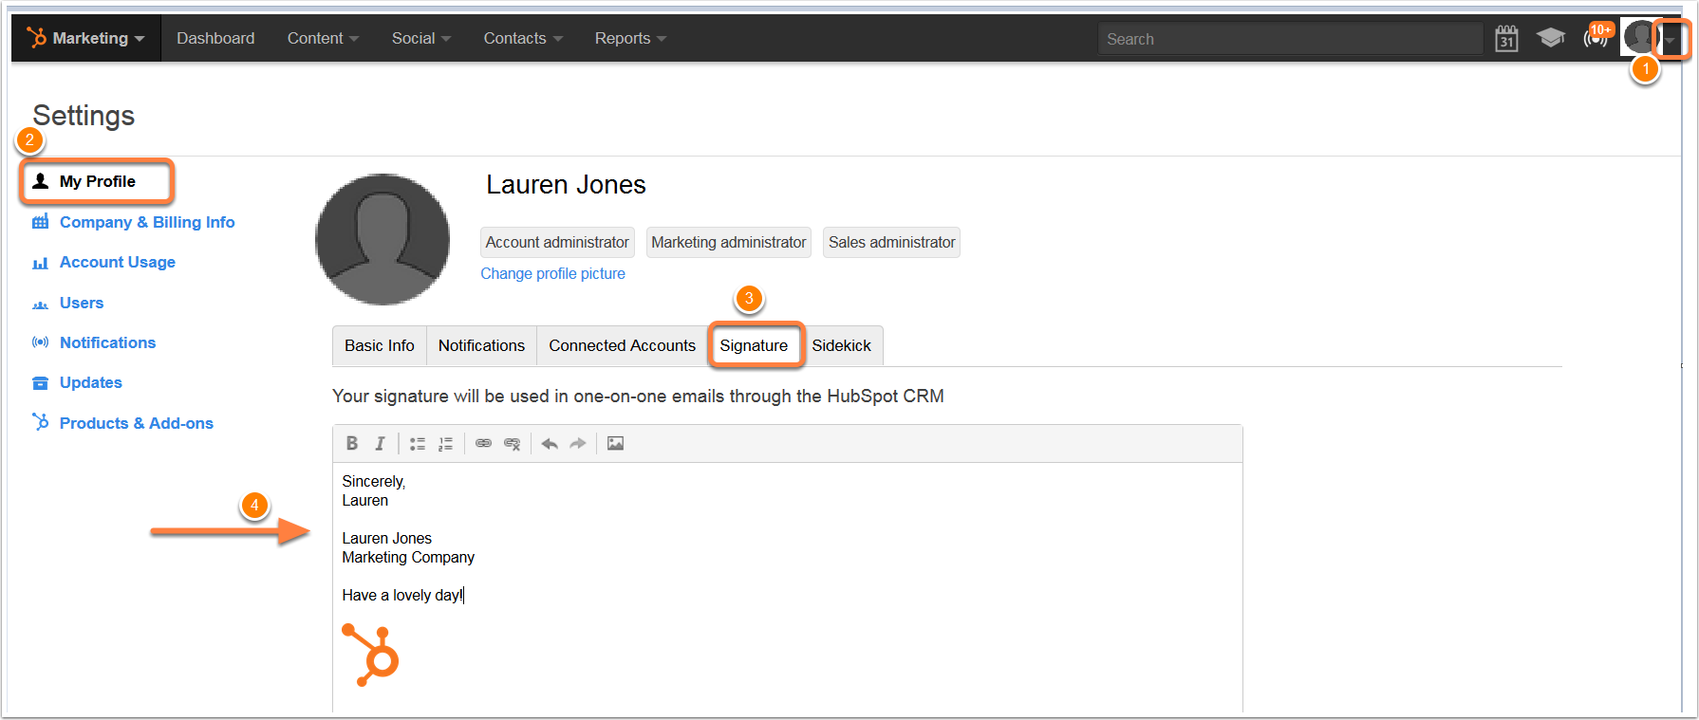Expand the Social menu

click(420, 38)
